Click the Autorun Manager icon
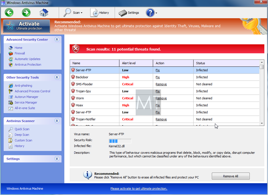 coord(11,97)
